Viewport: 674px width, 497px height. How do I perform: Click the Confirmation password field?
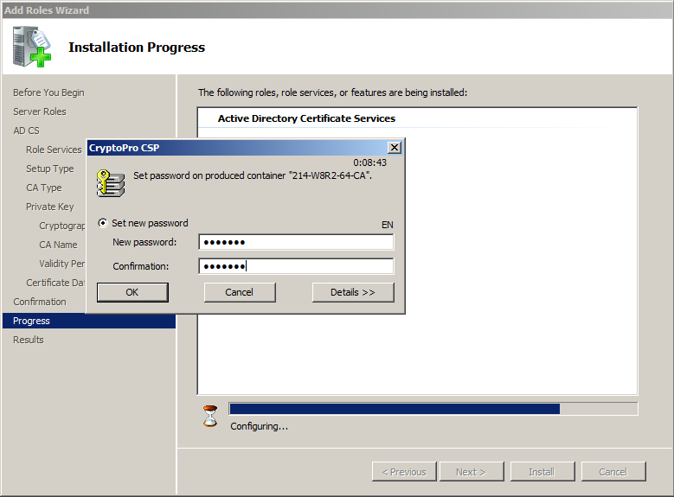click(x=295, y=266)
